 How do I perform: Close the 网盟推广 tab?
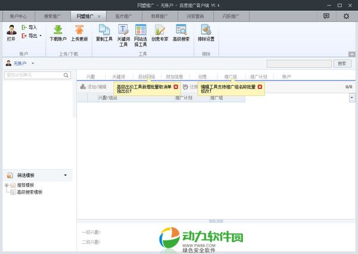tap(99, 17)
